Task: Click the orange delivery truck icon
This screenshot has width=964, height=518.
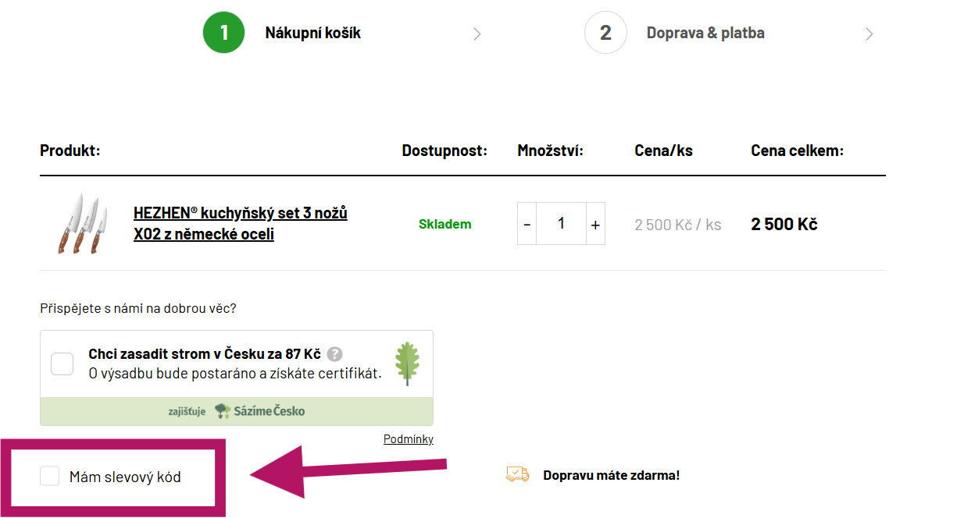Action: (517, 474)
